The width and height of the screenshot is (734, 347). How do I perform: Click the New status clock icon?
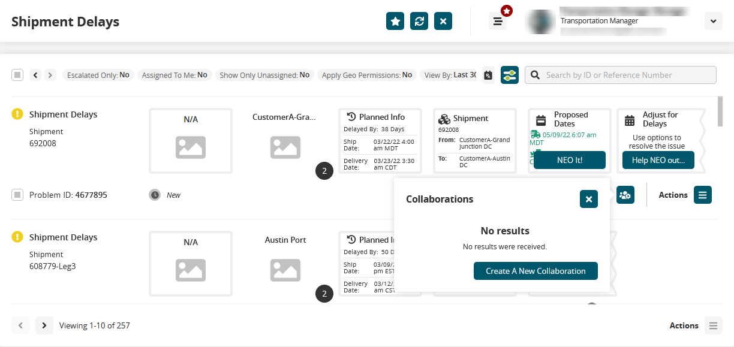[x=155, y=195]
